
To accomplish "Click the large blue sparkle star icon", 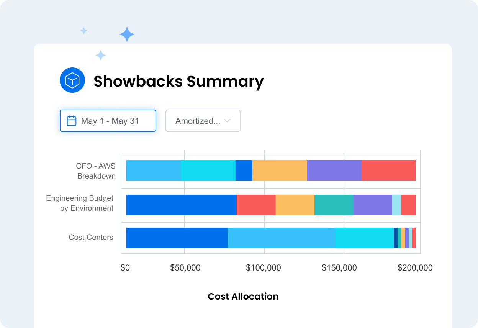I will coord(127,34).
